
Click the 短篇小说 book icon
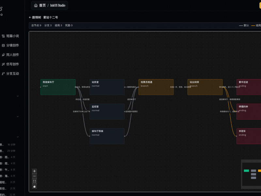(x=3, y=36)
